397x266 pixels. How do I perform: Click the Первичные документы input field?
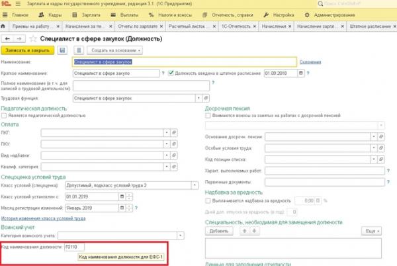[325, 182]
